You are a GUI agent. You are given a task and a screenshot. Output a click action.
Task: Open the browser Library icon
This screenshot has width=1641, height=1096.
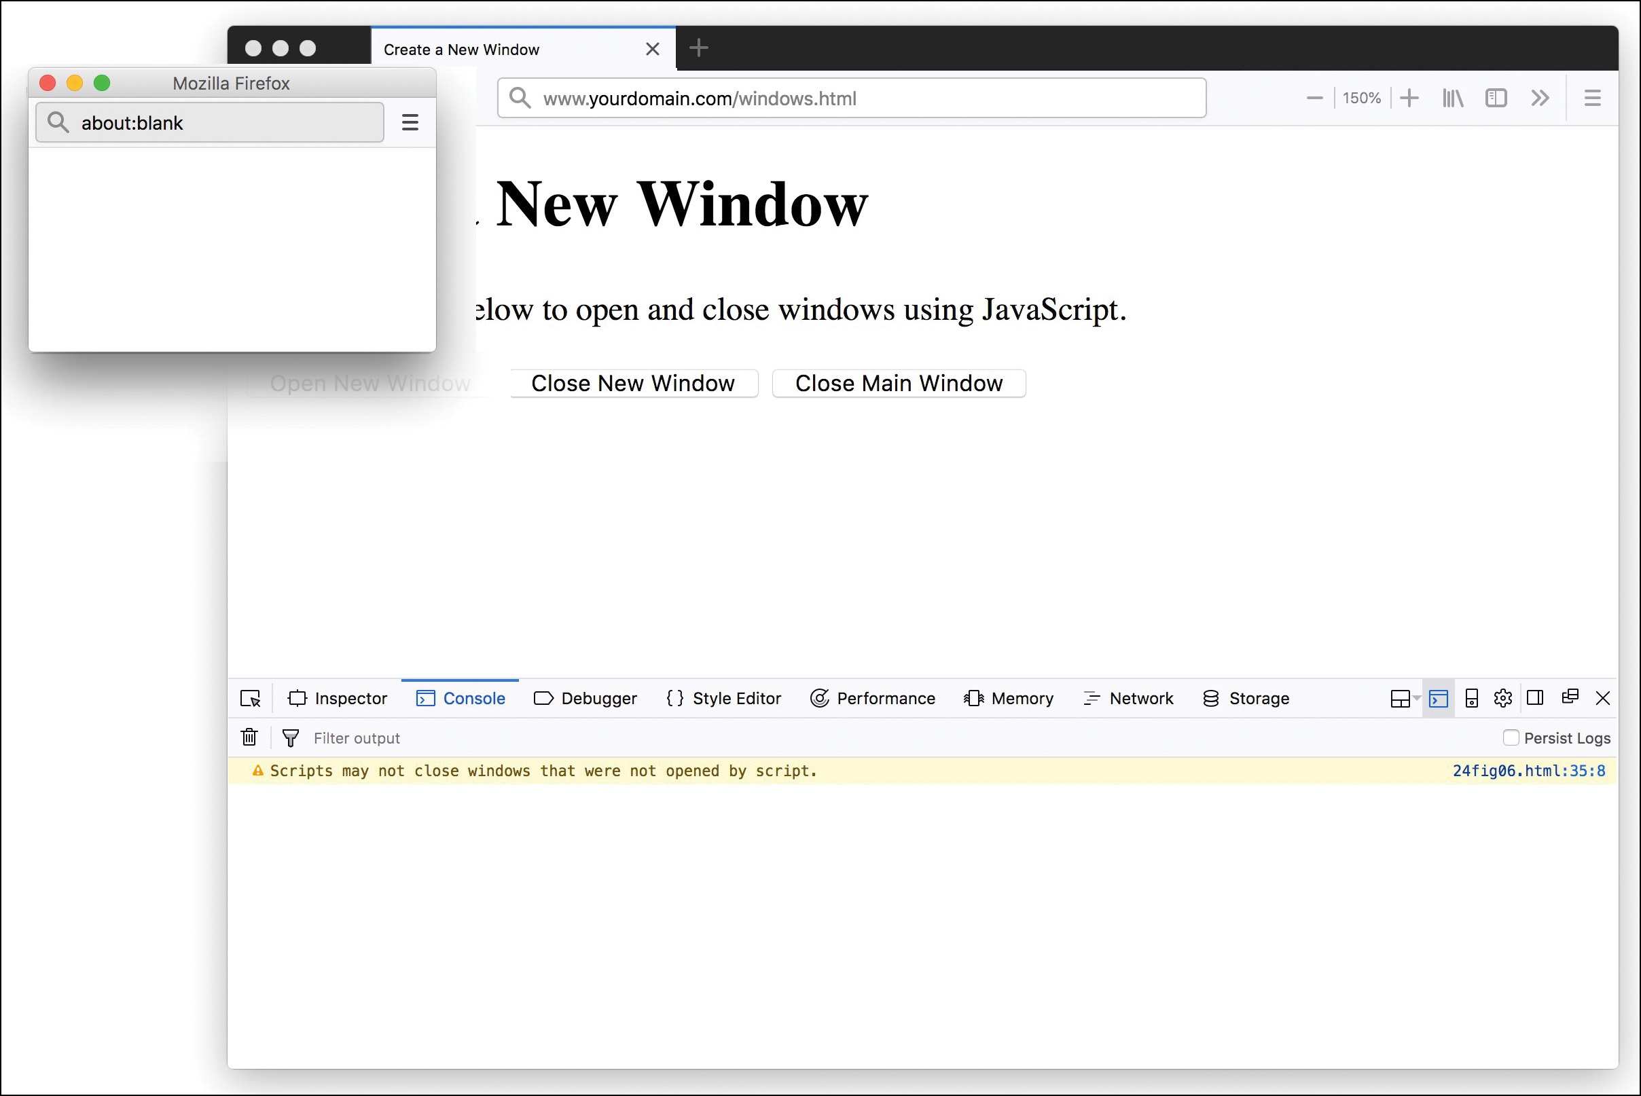click(x=1452, y=97)
